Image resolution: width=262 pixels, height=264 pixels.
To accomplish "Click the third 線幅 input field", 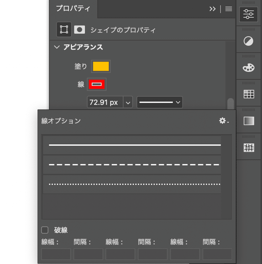I will point(185,254).
